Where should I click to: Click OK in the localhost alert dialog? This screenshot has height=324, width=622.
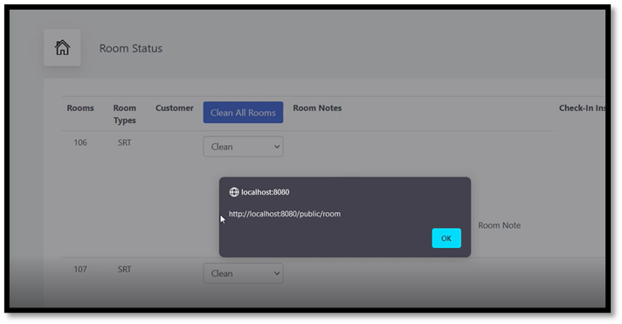click(446, 238)
